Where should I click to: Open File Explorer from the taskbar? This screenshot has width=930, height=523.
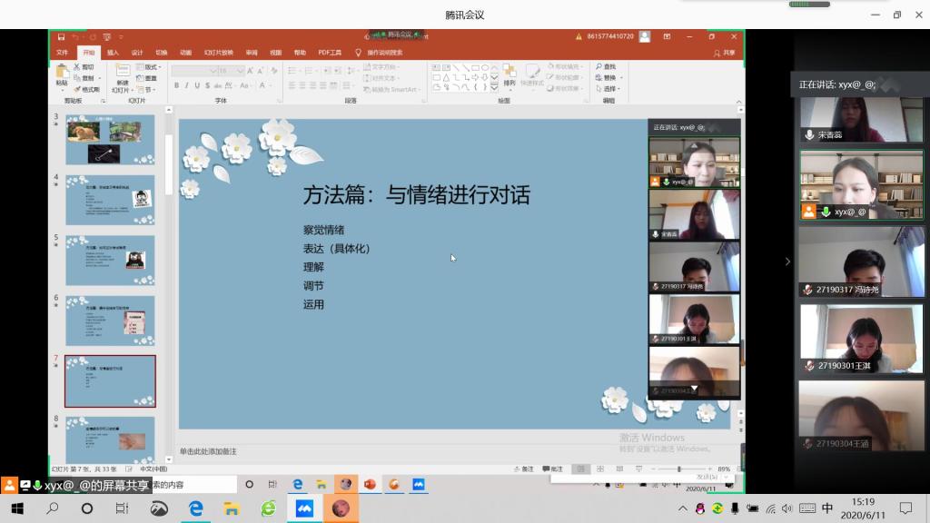click(231, 508)
